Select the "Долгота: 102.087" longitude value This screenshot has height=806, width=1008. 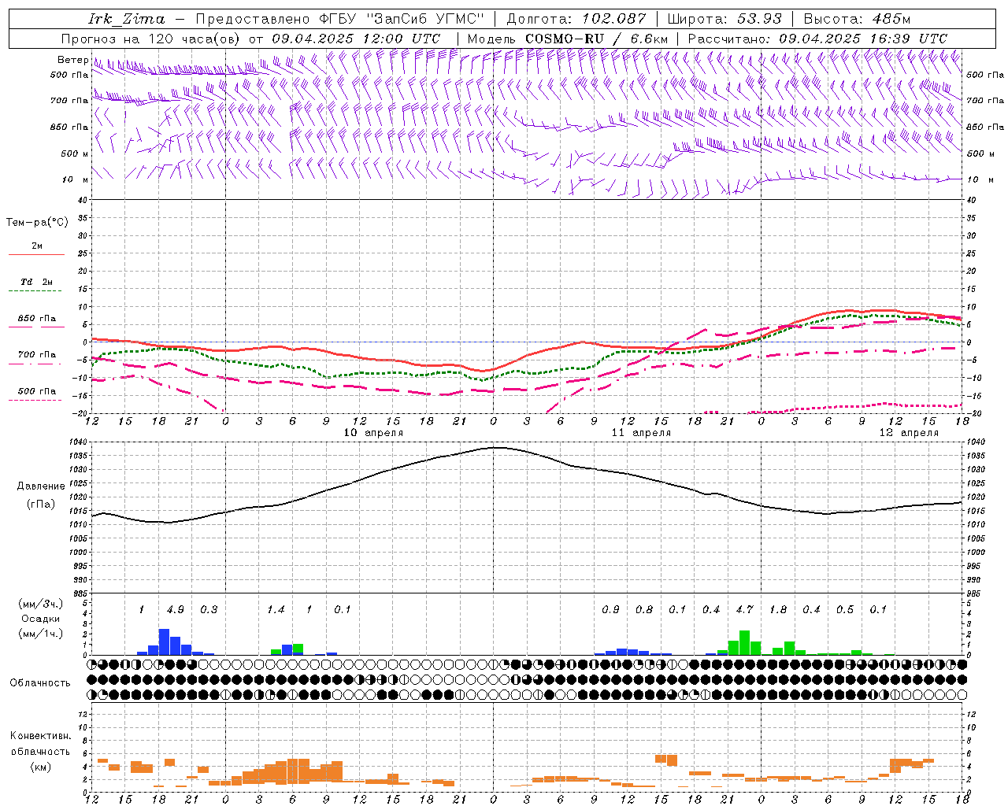pos(576,19)
